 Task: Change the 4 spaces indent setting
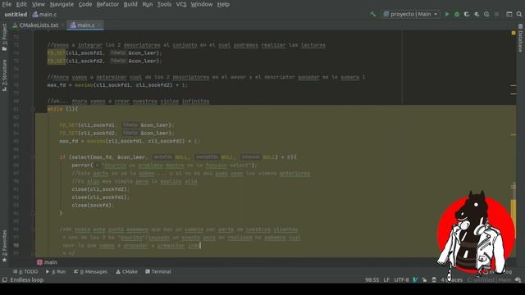[452, 280]
